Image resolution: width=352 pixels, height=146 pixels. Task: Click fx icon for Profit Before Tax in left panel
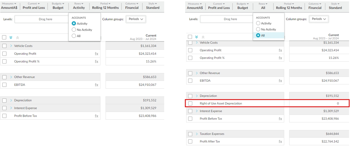[96, 116]
